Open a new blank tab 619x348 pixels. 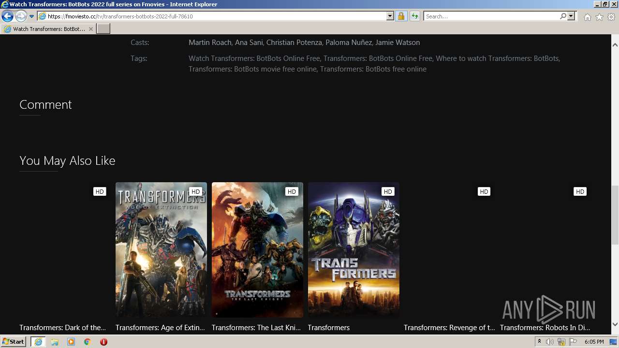[x=103, y=29]
